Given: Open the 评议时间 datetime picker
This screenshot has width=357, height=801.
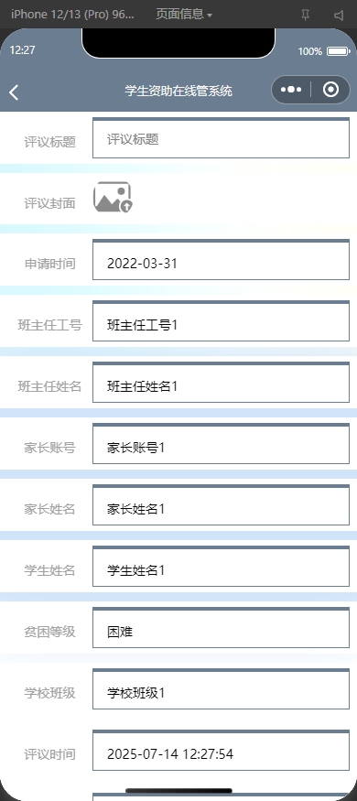Looking at the screenshot, I should tap(222, 751).
